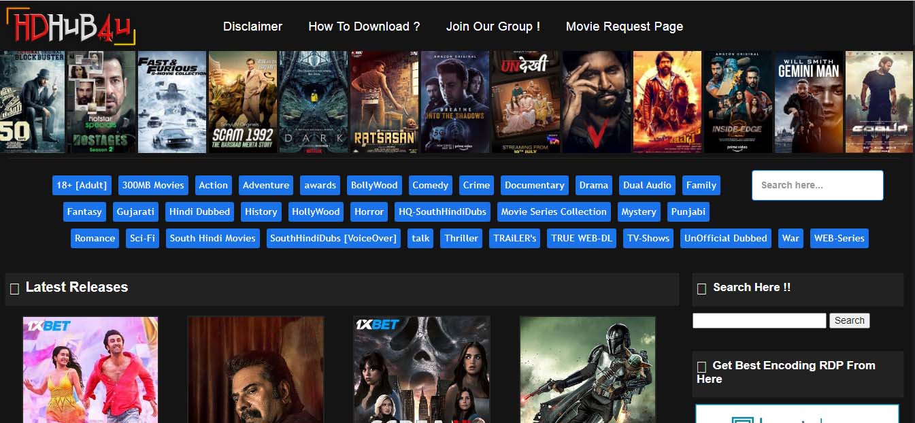Open the Romance category
The width and height of the screenshot is (915, 423).
(x=95, y=238)
